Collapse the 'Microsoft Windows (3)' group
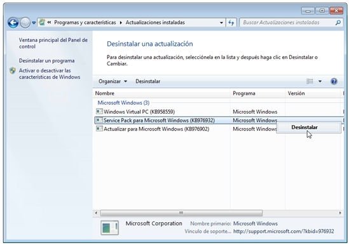Screen dimensions: 349x245 point(123,103)
